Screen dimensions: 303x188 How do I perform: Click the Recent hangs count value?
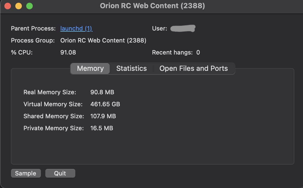click(x=198, y=53)
